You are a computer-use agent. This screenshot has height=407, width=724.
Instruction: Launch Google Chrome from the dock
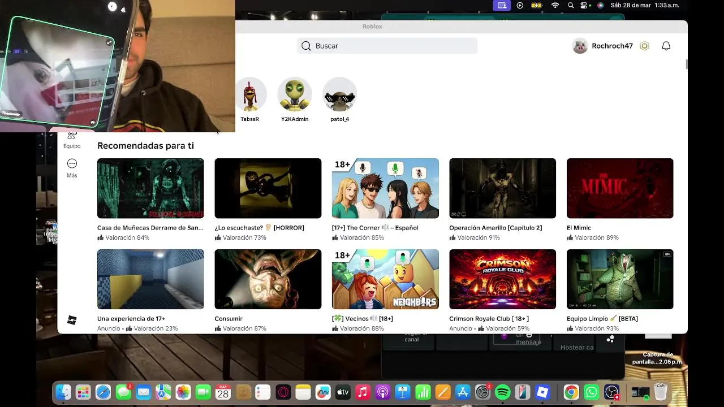pos(571,392)
